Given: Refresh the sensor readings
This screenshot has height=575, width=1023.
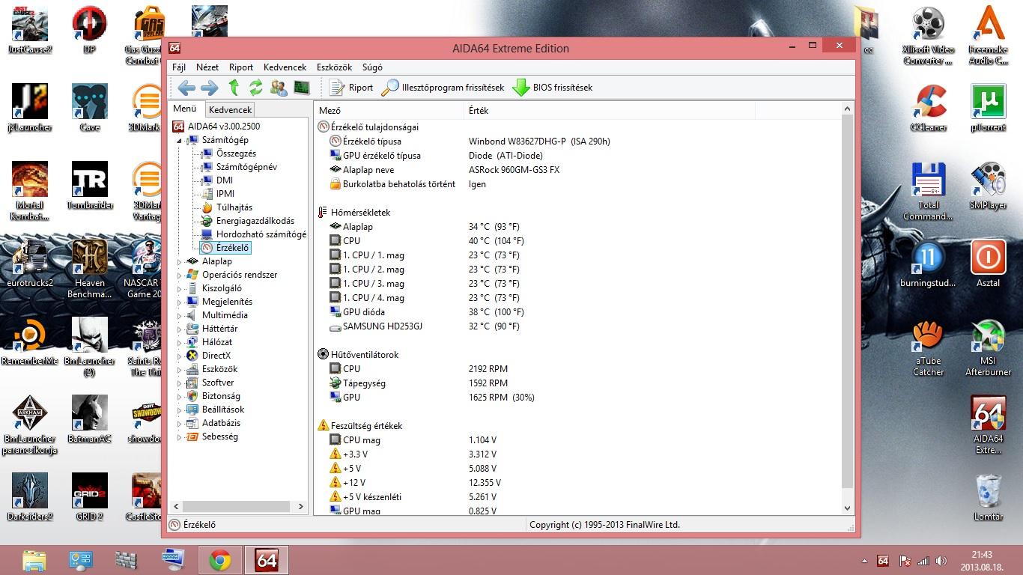Looking at the screenshot, I should coord(256,88).
